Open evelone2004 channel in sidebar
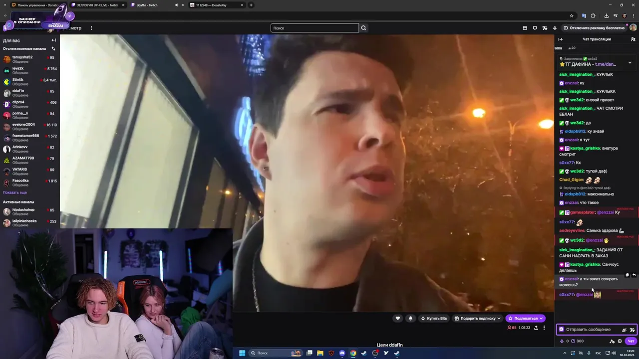This screenshot has height=359, width=639. [29, 127]
